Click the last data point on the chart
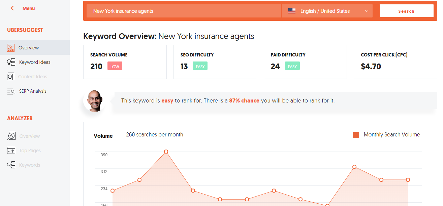 [408, 180]
